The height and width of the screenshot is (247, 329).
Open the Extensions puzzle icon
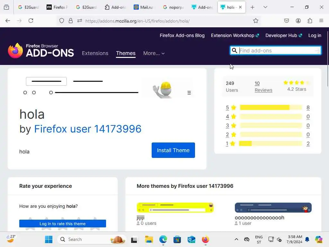coord(310,21)
